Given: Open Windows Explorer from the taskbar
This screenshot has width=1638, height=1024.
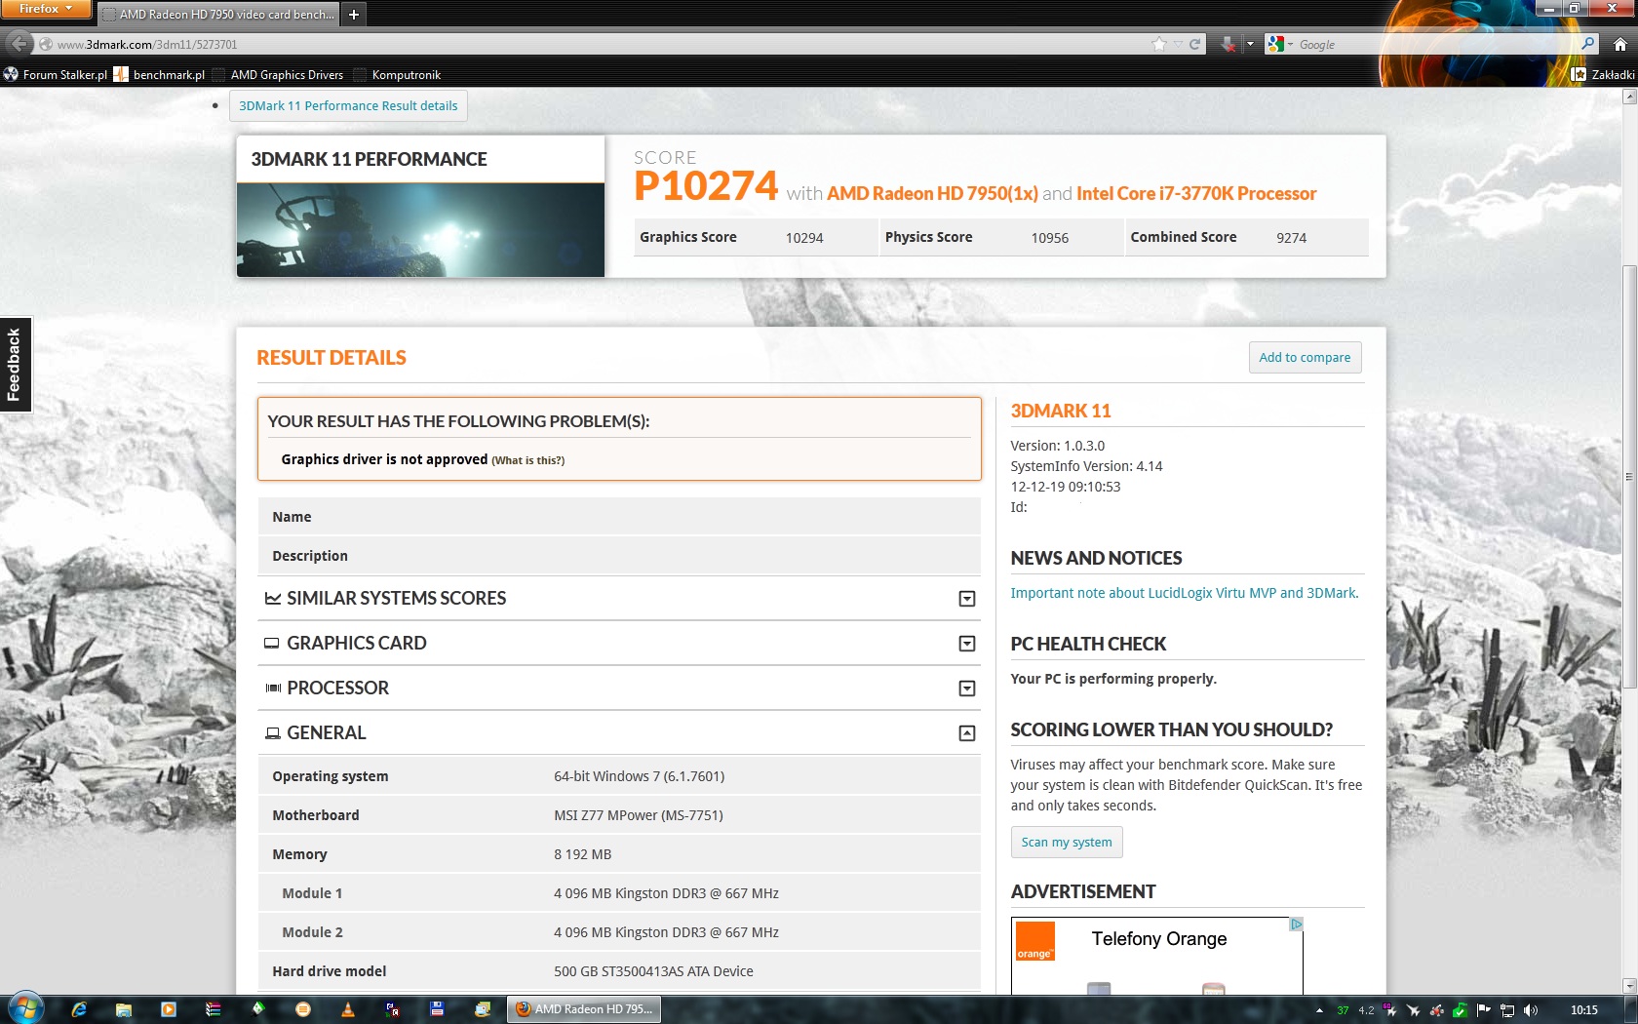Looking at the screenshot, I should [124, 1009].
